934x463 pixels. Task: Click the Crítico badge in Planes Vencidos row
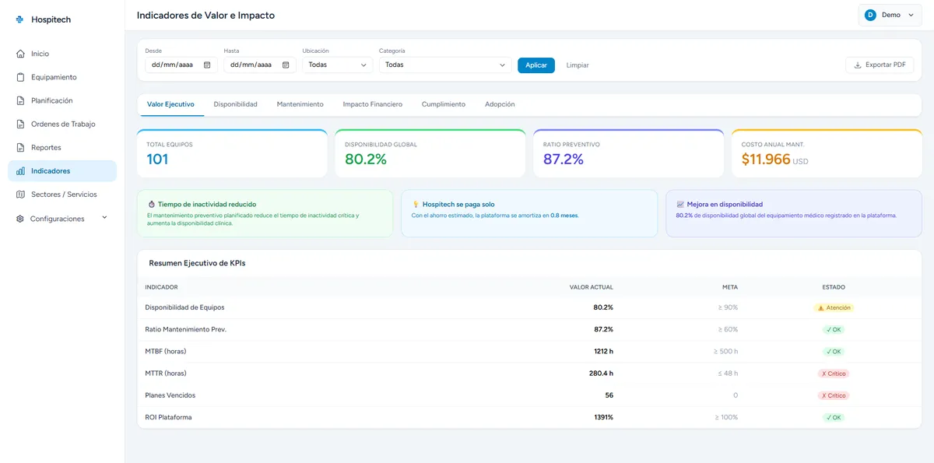834,395
